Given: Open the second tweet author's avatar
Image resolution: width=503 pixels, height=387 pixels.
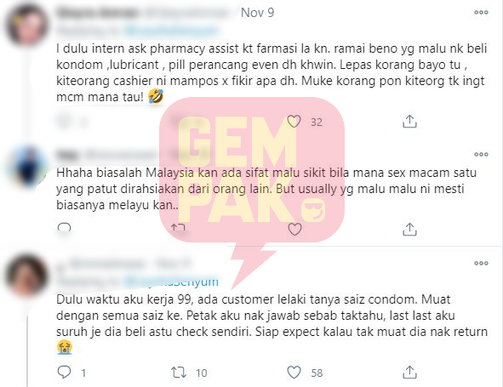Looking at the screenshot, I should pos(28,167).
